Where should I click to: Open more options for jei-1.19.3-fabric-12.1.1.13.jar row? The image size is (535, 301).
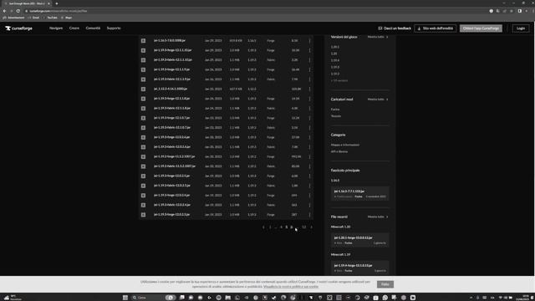(x=309, y=59)
